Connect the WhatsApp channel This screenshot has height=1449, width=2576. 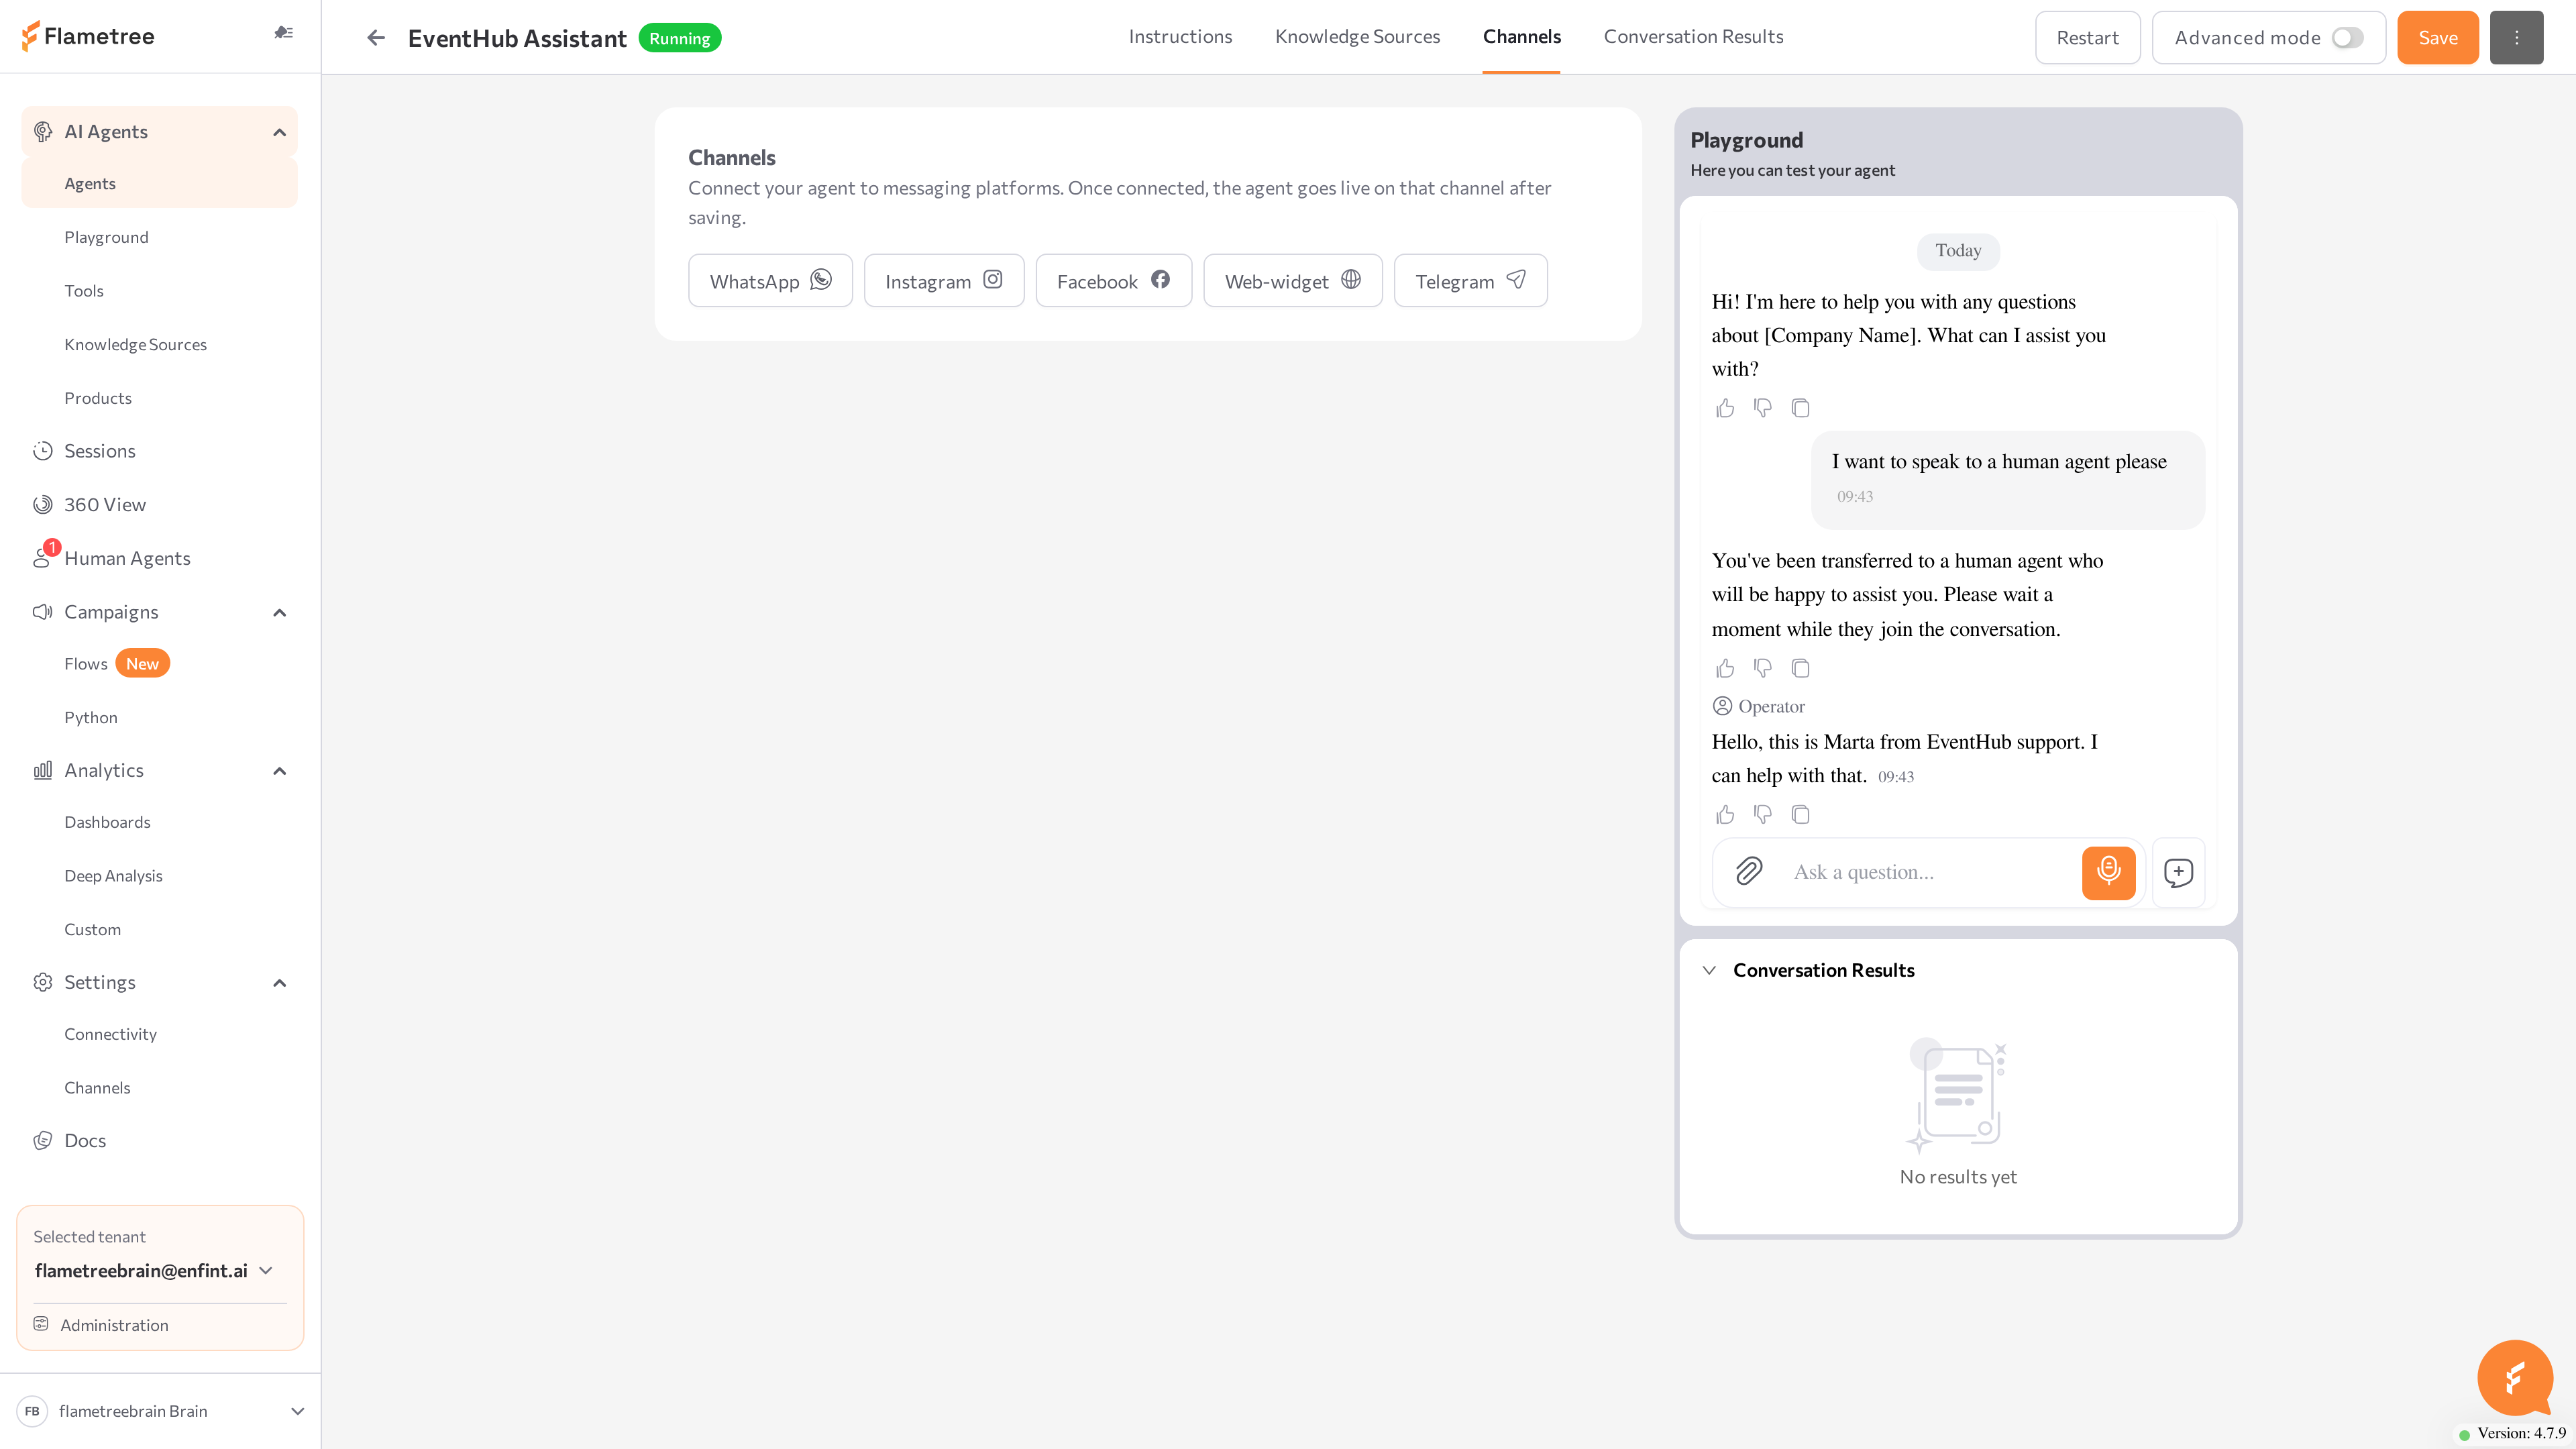[770, 281]
